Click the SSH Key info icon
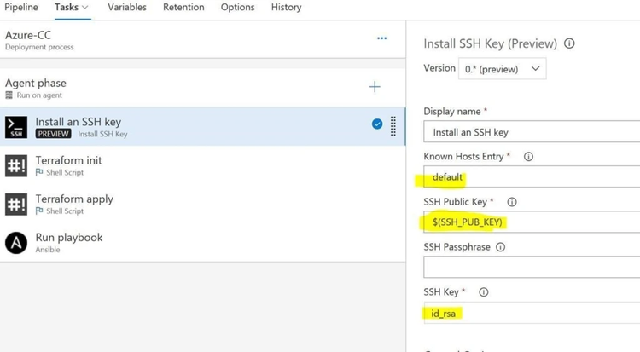 click(484, 292)
